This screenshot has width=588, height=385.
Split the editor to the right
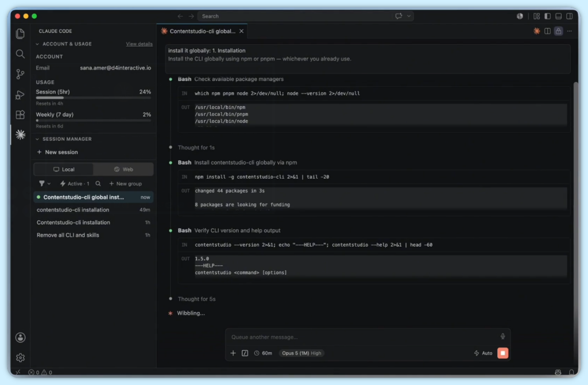click(x=547, y=31)
